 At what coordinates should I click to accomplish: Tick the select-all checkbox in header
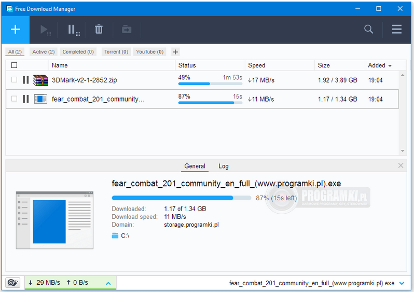point(14,65)
